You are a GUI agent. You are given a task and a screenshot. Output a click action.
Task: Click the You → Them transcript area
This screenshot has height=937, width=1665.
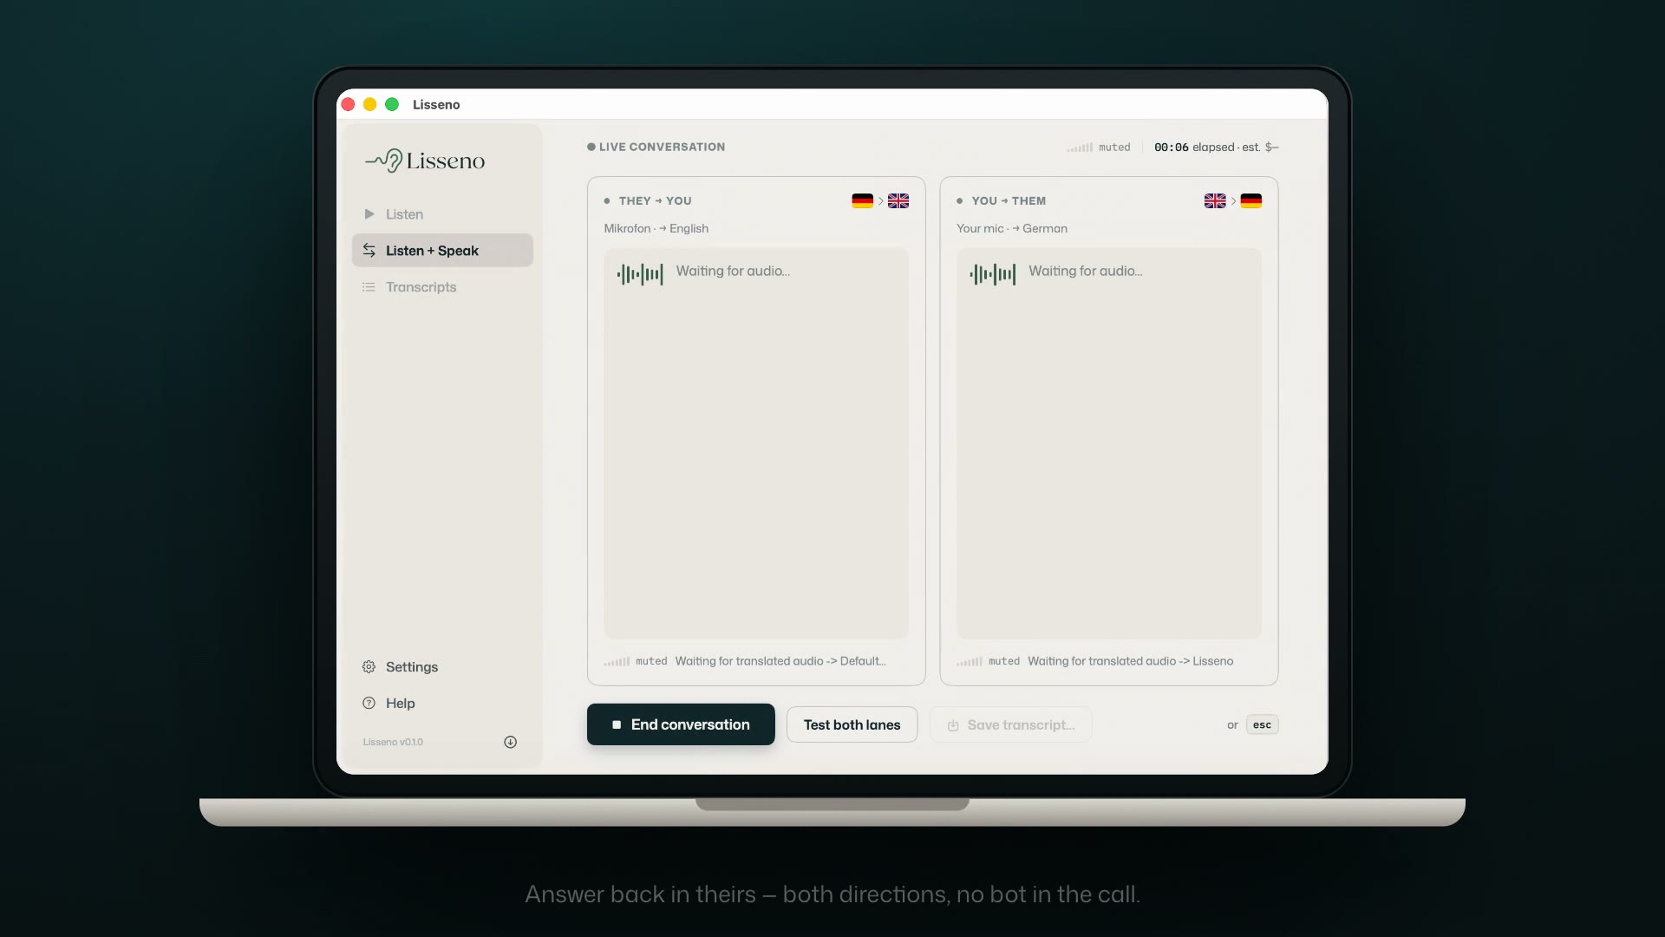[x=1109, y=443]
